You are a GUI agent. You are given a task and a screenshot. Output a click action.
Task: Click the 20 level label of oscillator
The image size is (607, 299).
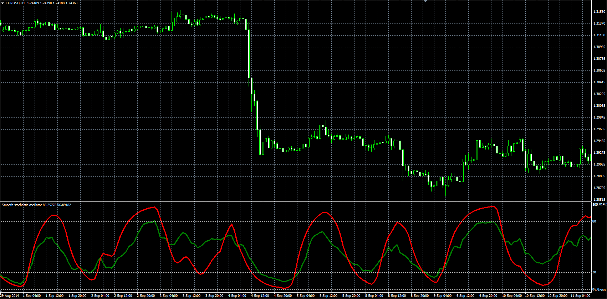594,272
